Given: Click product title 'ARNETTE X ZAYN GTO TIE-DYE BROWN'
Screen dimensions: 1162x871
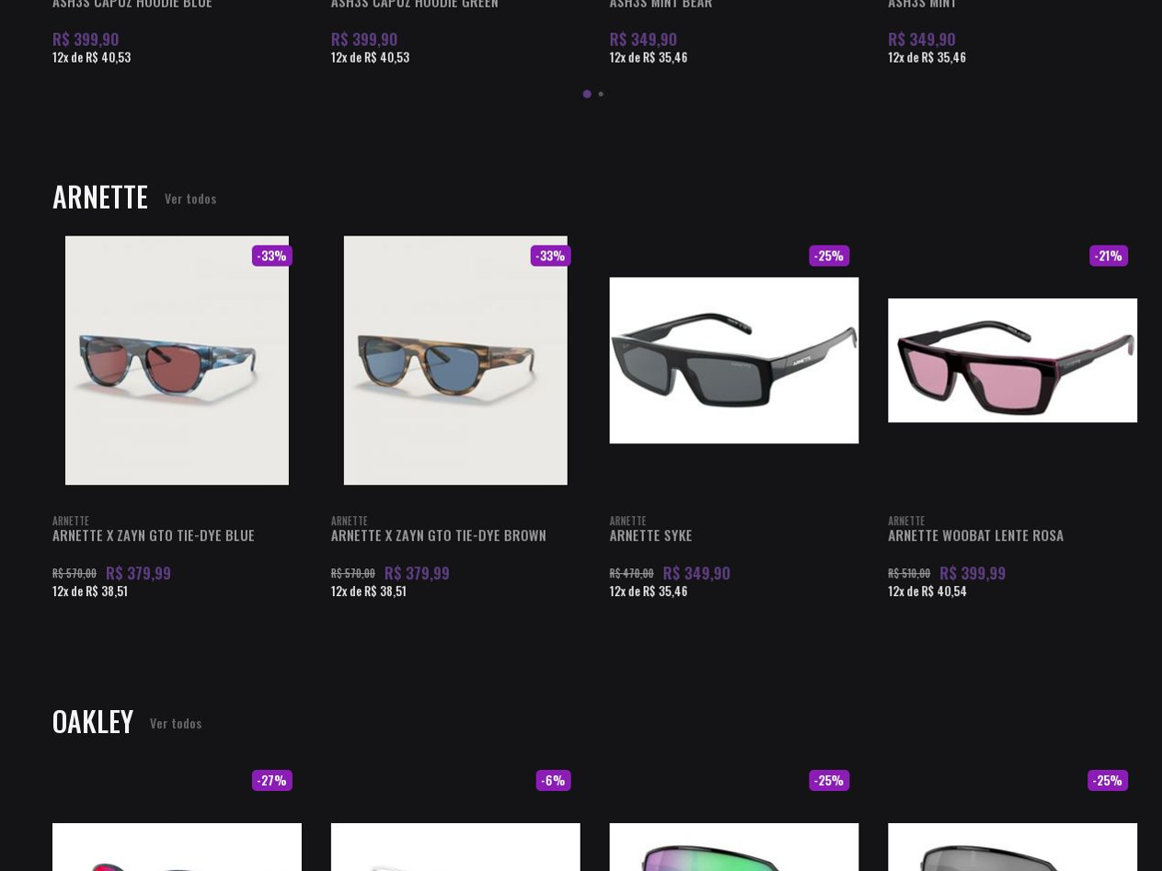Looking at the screenshot, I should pos(439,535).
